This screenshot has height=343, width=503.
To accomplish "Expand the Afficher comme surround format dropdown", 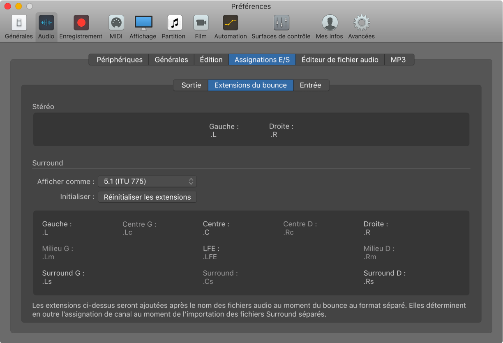I will click(x=147, y=181).
